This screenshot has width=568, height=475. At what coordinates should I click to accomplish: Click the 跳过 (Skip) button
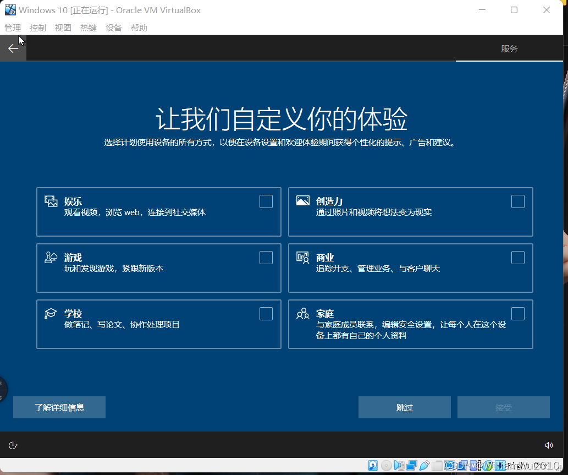(x=404, y=407)
